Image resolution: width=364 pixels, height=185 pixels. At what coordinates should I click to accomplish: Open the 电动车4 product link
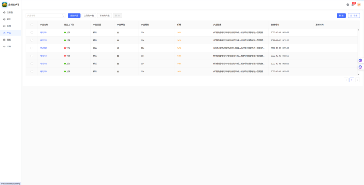(43, 56)
